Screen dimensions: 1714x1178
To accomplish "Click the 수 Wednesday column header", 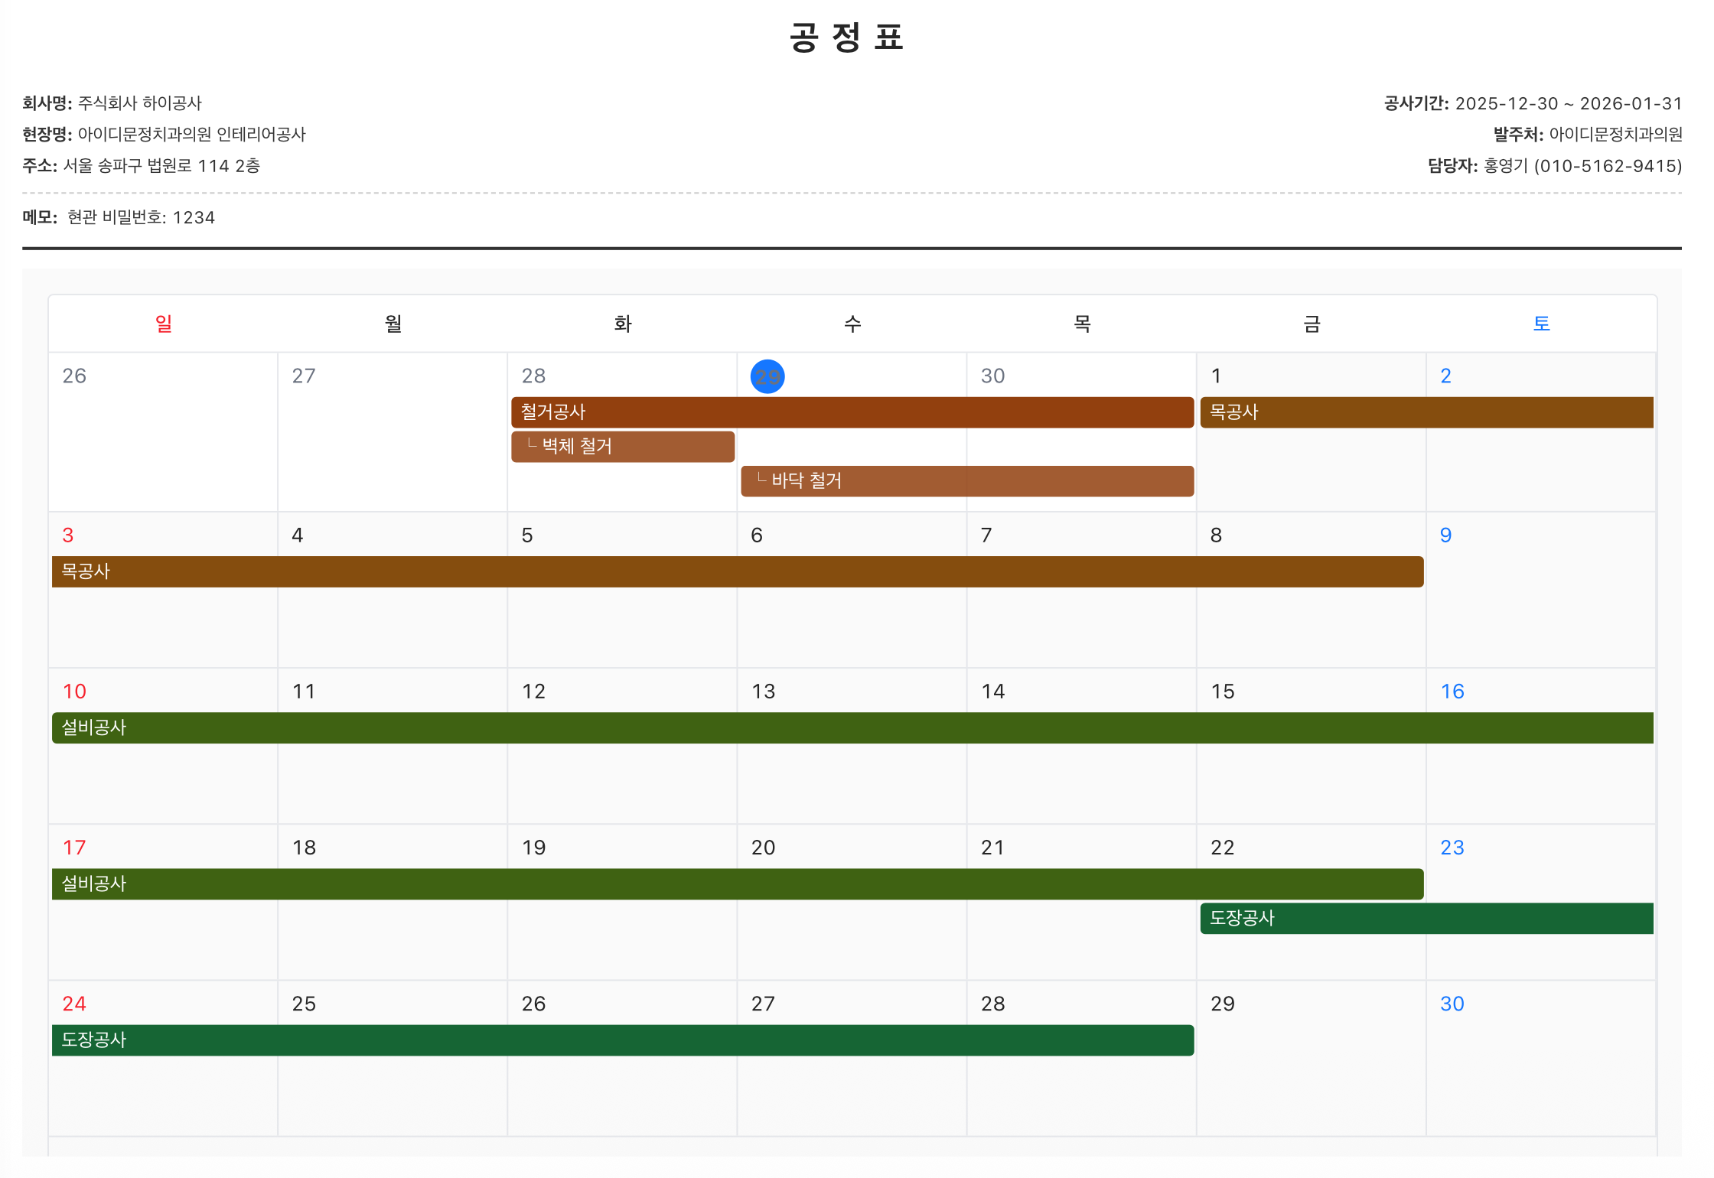I will pos(852,324).
